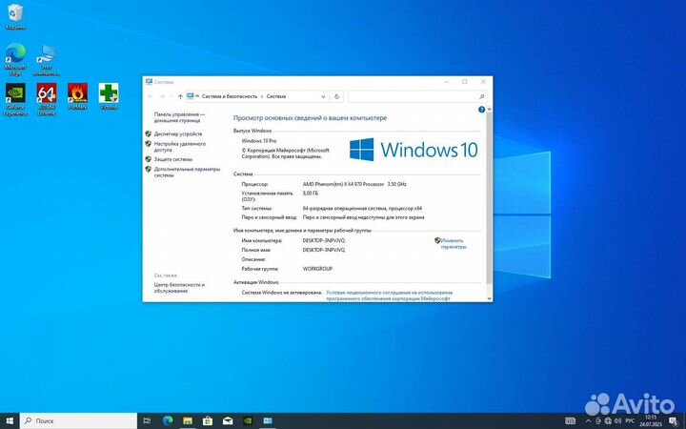Image resolution: width=686 pixels, height=429 pixels.
Task: Open File Explorer from the taskbar
Action: click(188, 420)
